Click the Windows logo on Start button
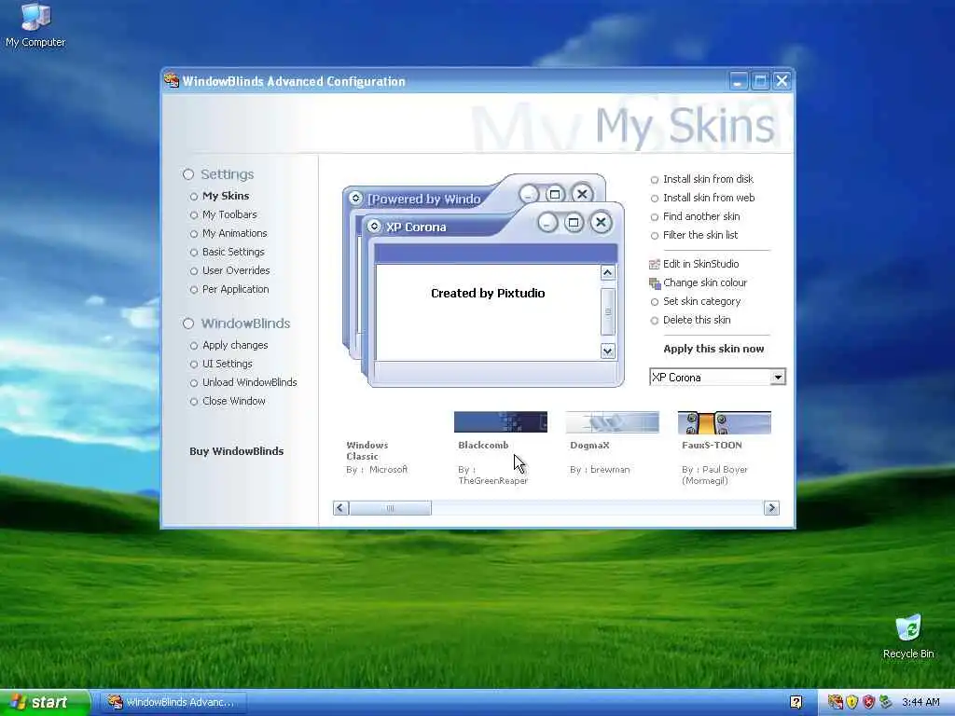The image size is (955, 716). coord(19,702)
